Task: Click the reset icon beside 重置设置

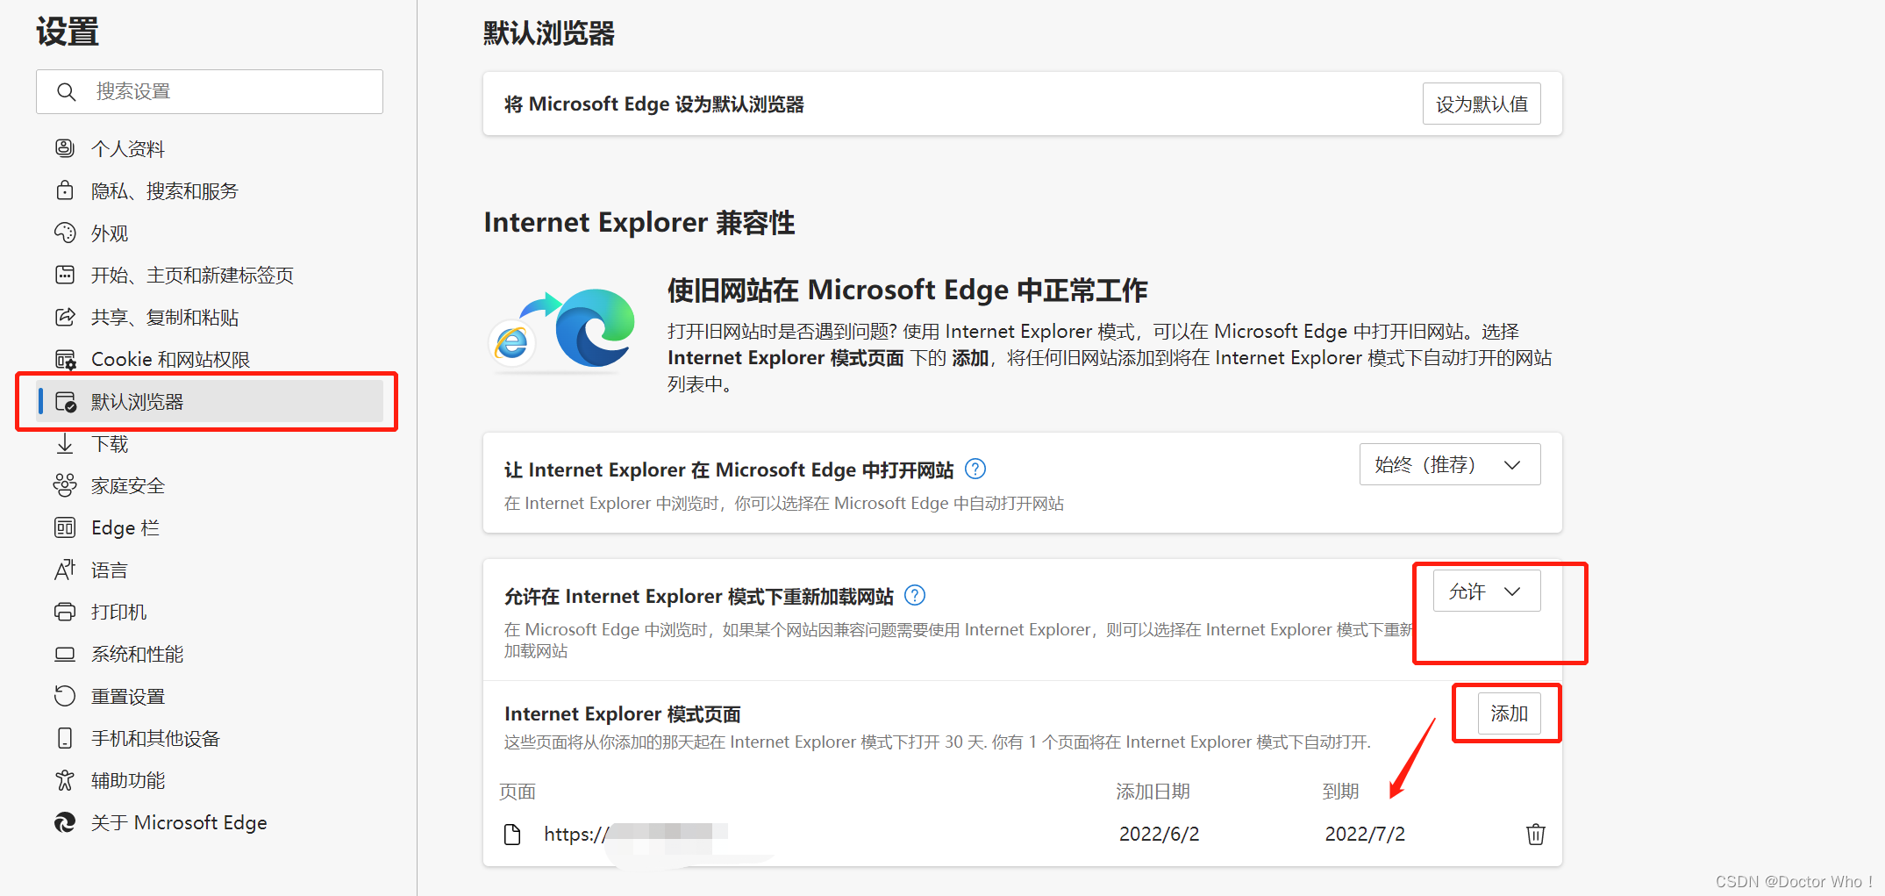Action: [65, 696]
